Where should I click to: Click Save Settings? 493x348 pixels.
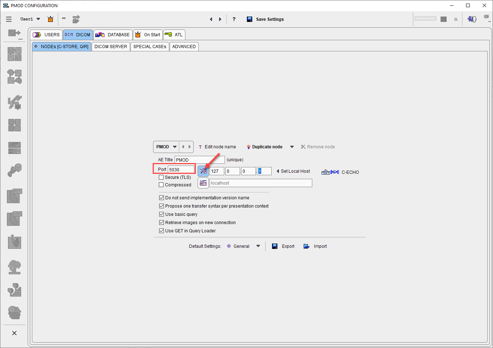point(265,19)
